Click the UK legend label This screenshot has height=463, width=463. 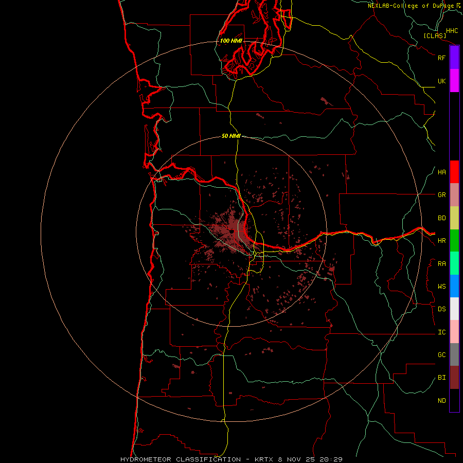click(x=442, y=81)
